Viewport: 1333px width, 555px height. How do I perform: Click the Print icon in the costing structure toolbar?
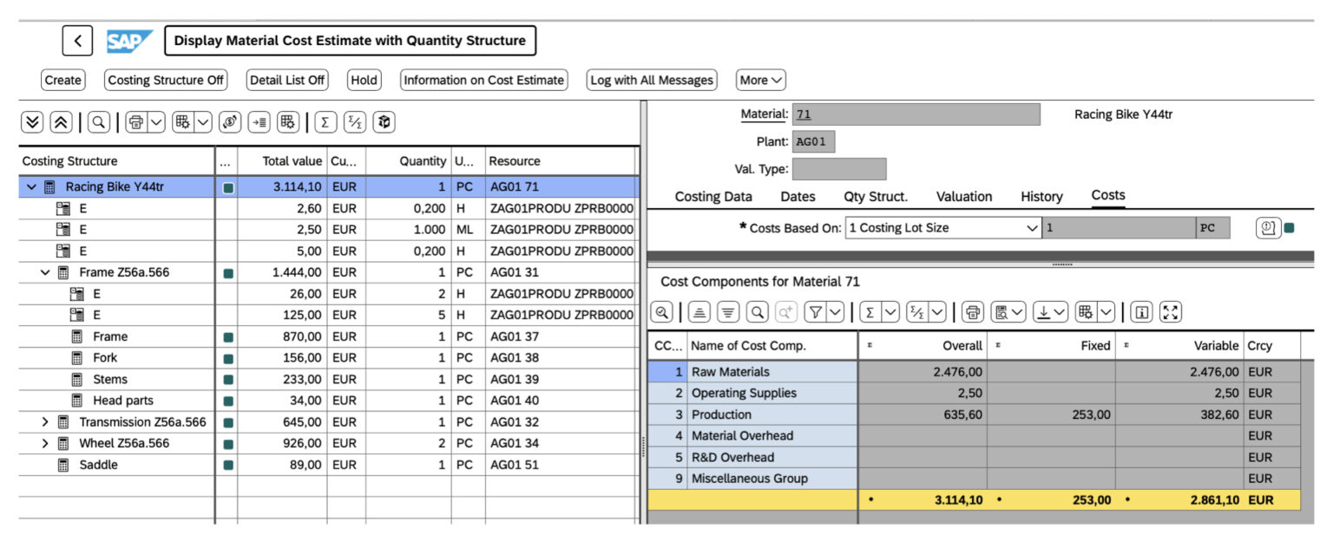tap(136, 121)
